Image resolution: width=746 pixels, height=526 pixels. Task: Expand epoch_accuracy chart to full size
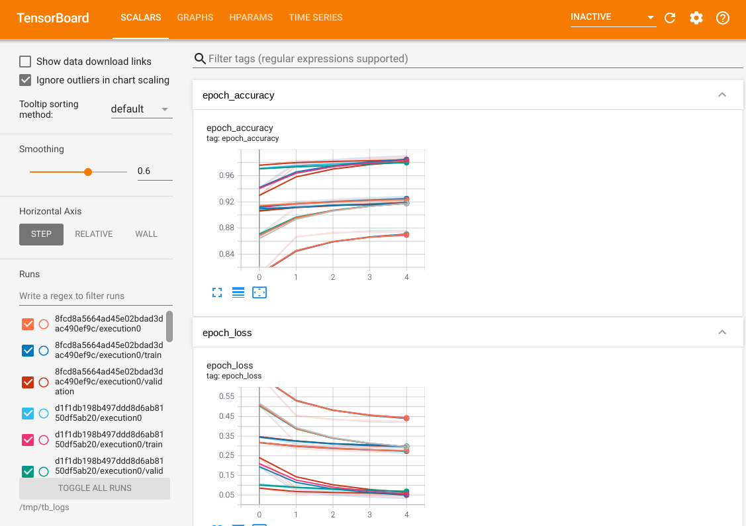tap(217, 292)
